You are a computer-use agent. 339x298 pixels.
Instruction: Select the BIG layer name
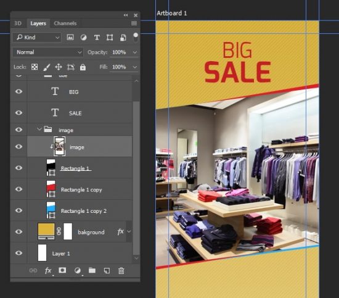click(74, 92)
